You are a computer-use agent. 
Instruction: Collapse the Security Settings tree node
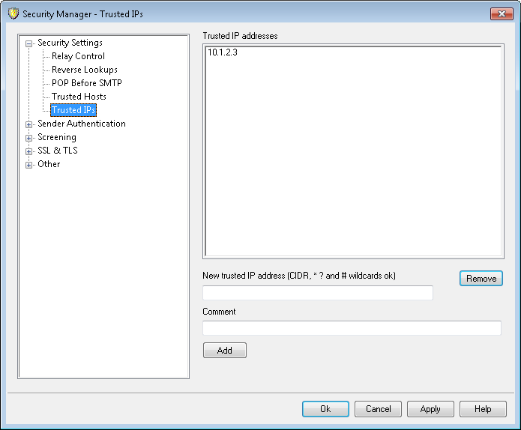coord(29,43)
